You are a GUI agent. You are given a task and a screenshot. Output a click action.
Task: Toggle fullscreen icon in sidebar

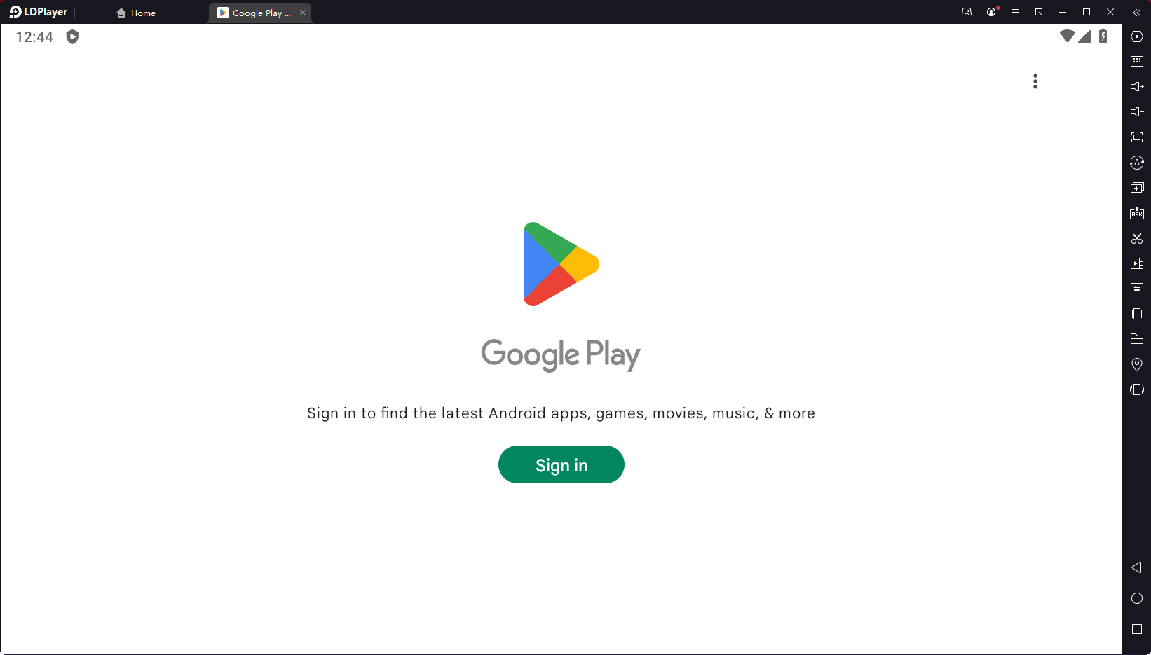(x=1137, y=137)
